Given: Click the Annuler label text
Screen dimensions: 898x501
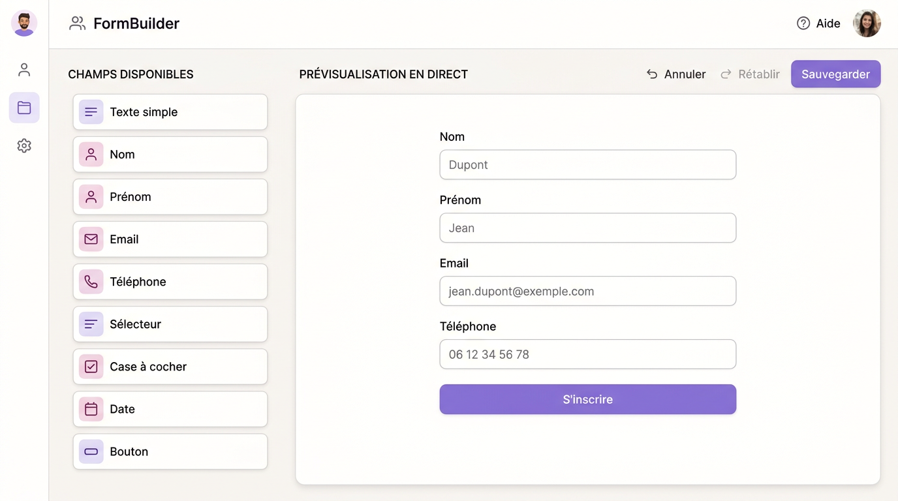Looking at the screenshot, I should point(685,74).
